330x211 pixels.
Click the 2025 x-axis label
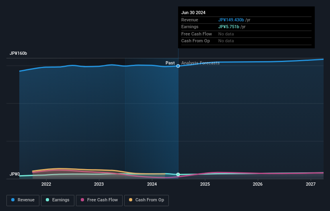tap(205, 184)
